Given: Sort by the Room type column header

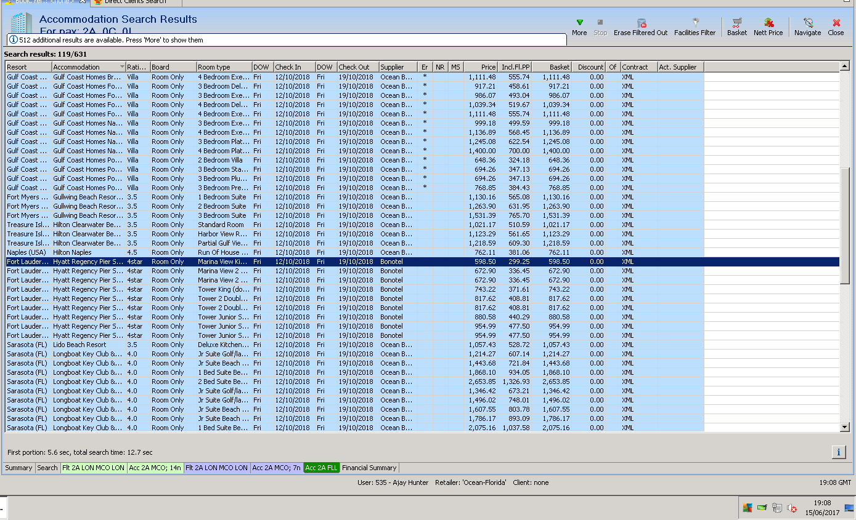Looking at the screenshot, I should coord(224,67).
